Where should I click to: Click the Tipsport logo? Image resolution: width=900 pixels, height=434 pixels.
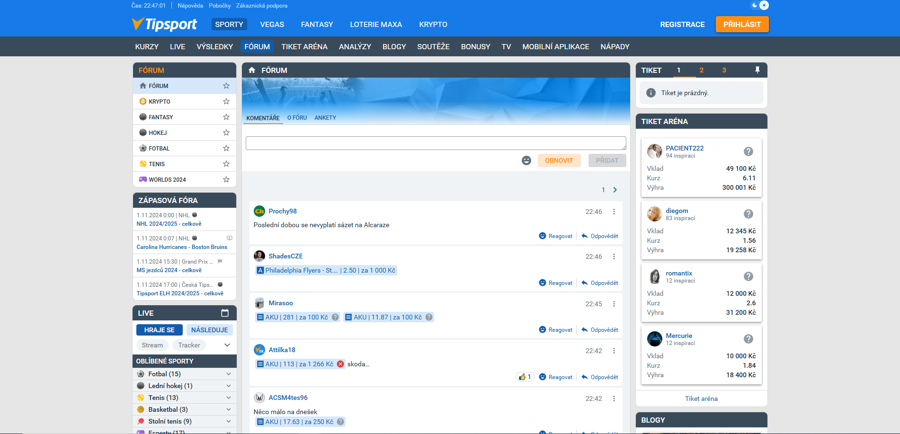(x=164, y=24)
